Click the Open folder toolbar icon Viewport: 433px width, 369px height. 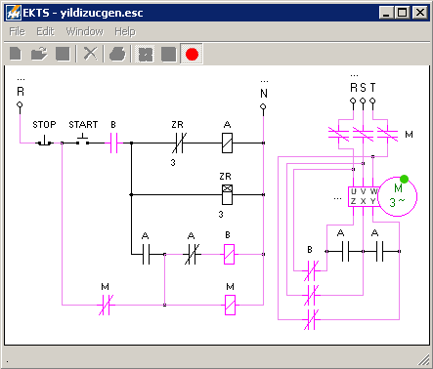click(x=39, y=54)
